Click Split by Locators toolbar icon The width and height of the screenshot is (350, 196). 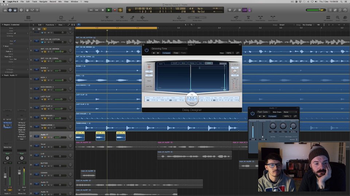tap(122, 17)
